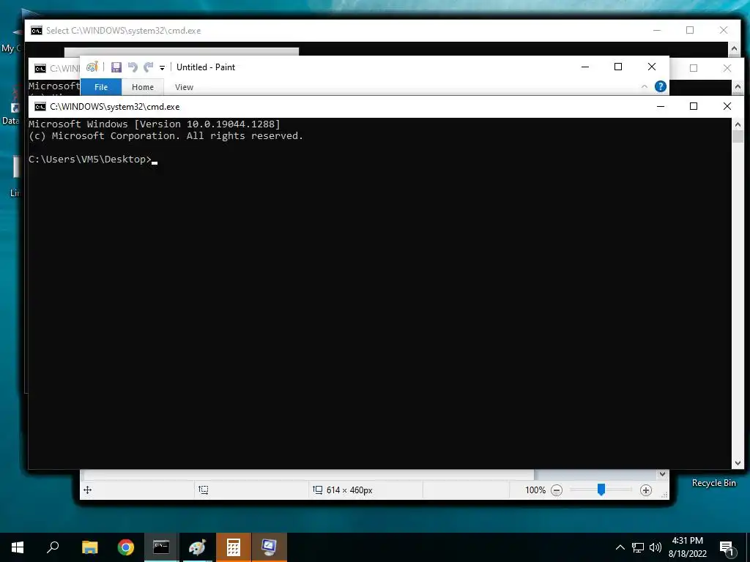Click the volume speaker icon in the system tray
This screenshot has width=750, height=562.
click(656, 547)
